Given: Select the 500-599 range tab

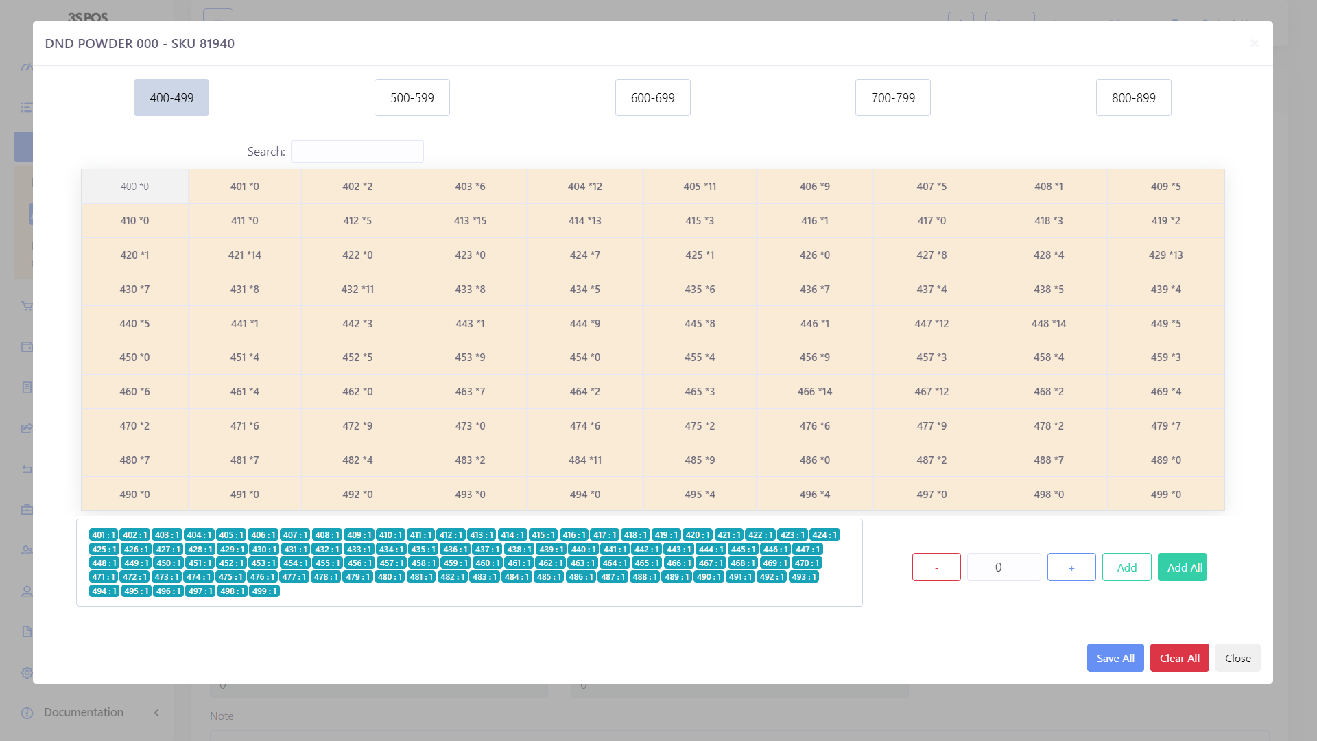Looking at the screenshot, I should (x=412, y=97).
